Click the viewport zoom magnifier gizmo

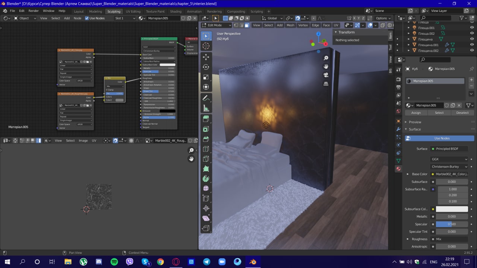326,58
